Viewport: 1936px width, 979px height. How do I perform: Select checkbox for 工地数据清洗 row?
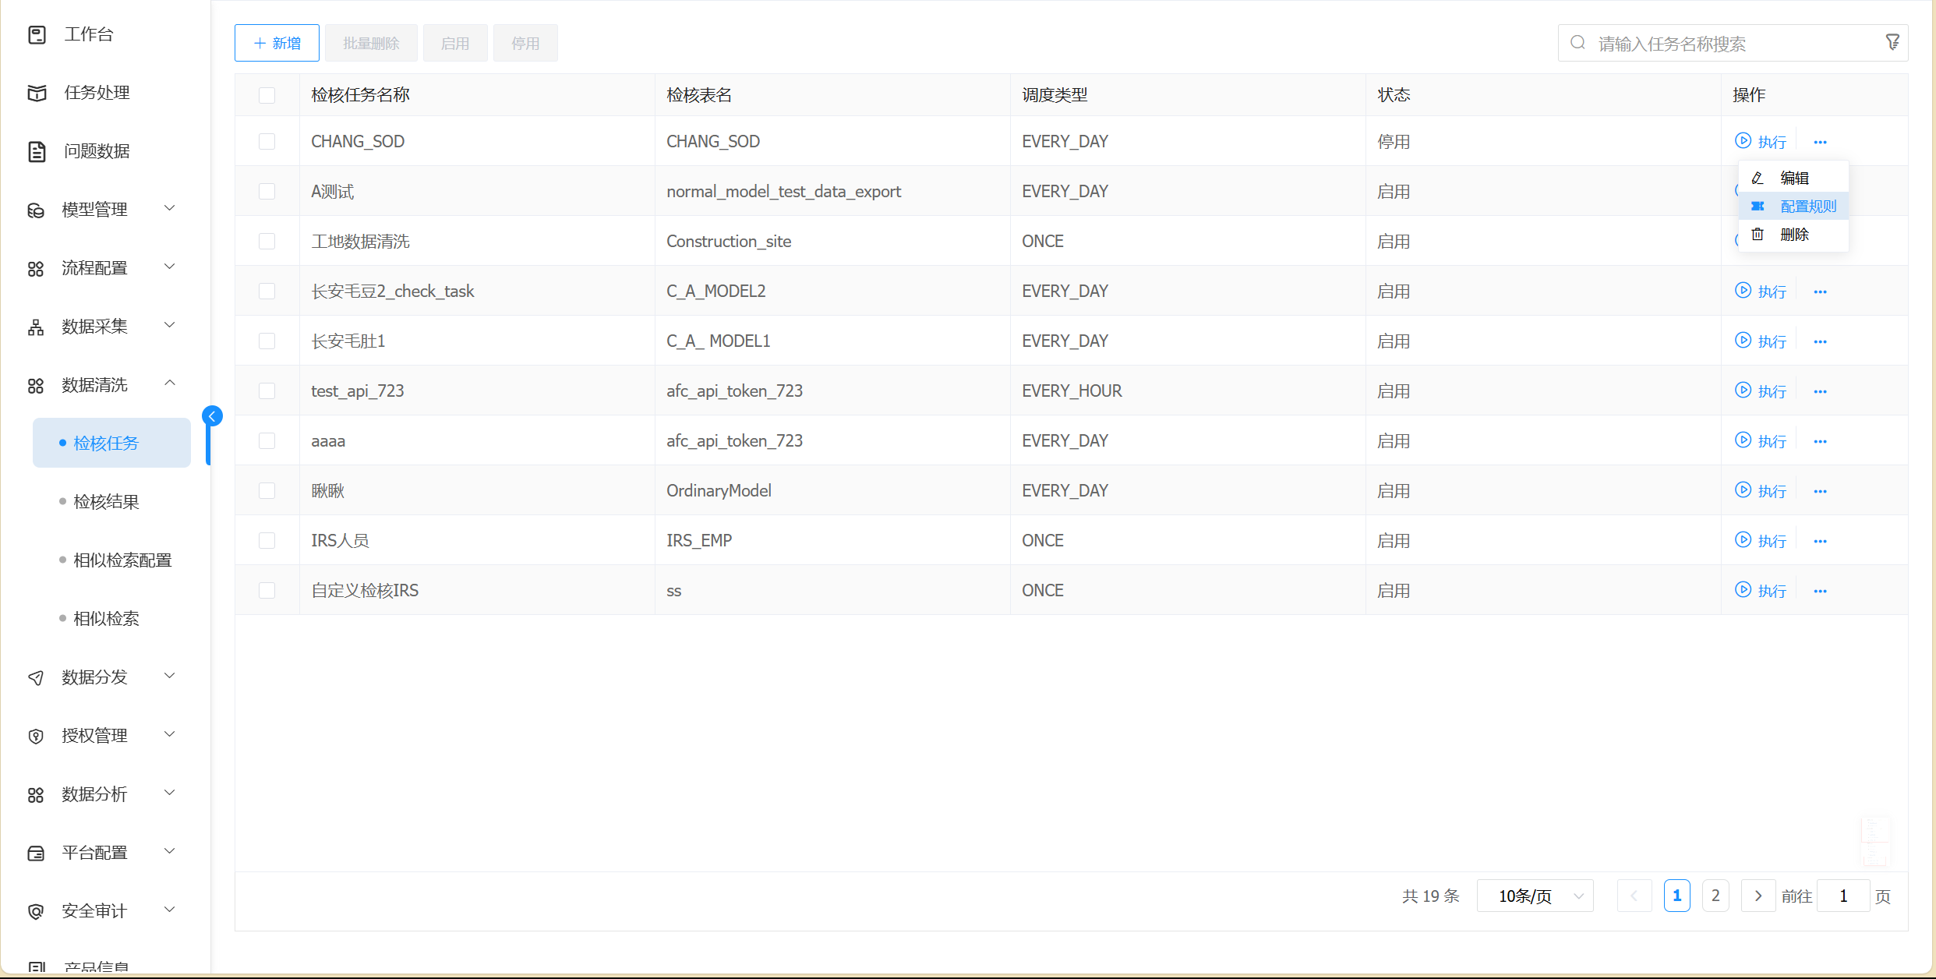(267, 242)
